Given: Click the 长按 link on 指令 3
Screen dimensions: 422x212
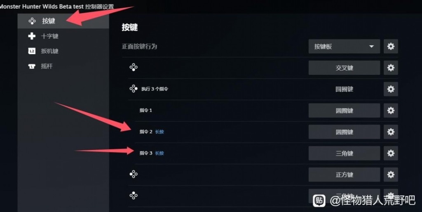Looking at the screenshot, I should coord(159,153).
